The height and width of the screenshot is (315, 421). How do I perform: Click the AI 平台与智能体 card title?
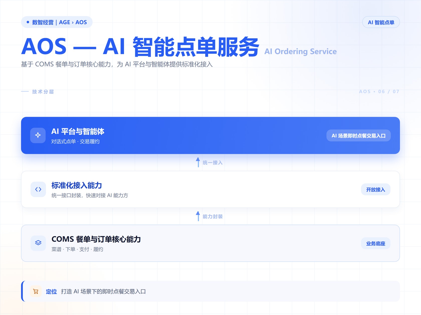[78, 131]
